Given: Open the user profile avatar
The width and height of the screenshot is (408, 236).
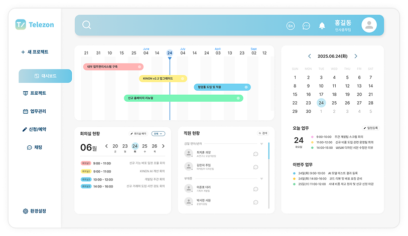Looking at the screenshot, I should click(369, 25).
